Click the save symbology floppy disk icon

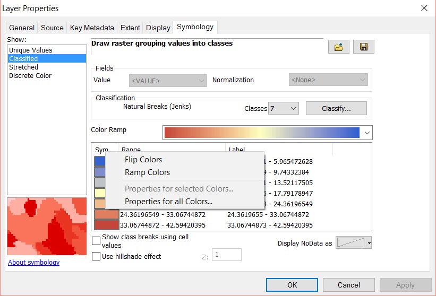364,47
